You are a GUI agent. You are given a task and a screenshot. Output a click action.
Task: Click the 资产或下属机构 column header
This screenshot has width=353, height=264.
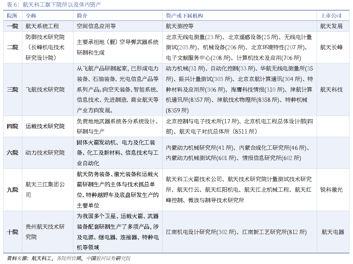(x=184, y=16)
